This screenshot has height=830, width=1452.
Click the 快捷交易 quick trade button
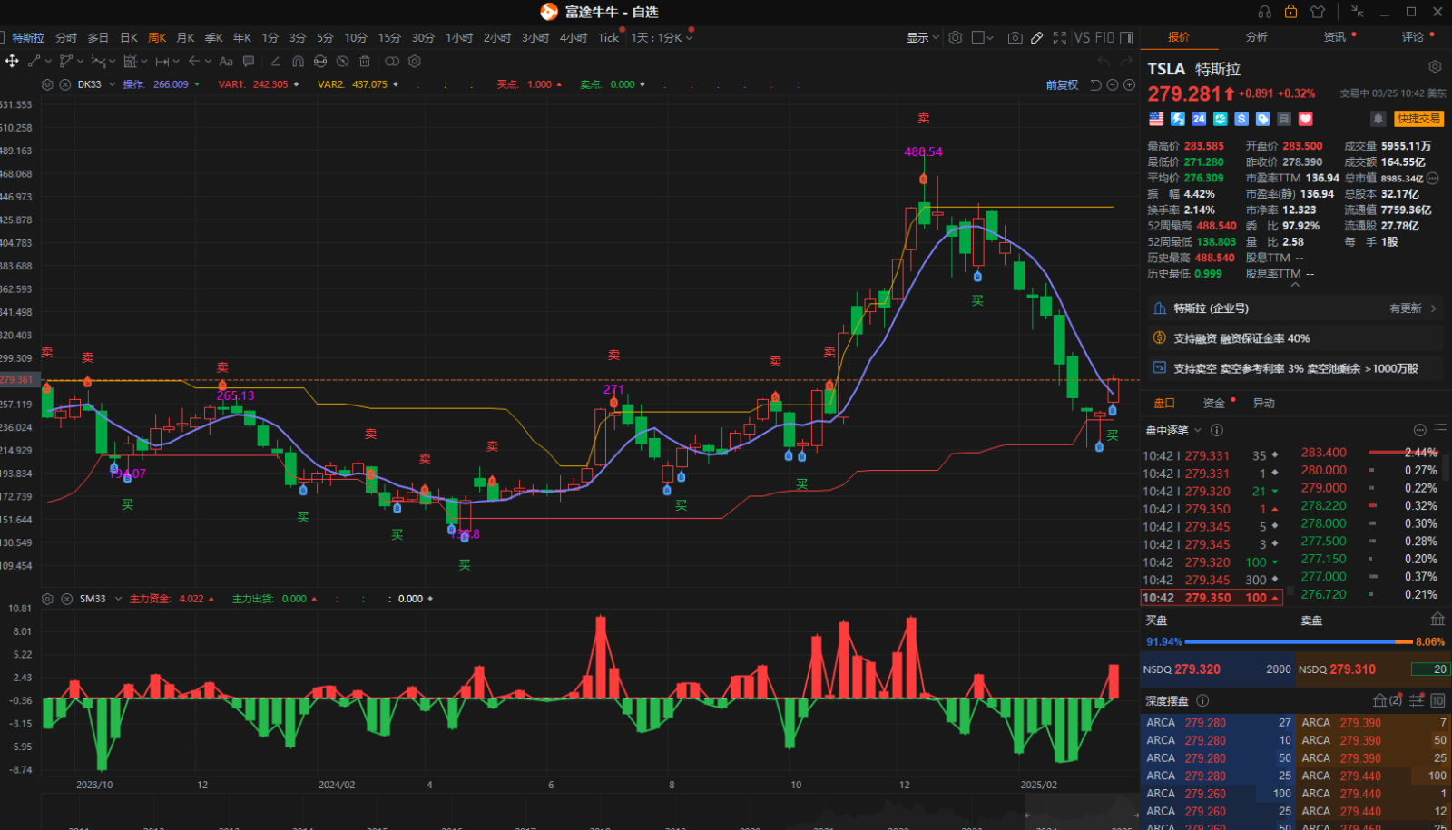(1418, 119)
